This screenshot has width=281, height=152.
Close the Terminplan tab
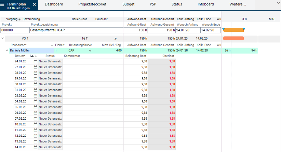pos(34,4)
